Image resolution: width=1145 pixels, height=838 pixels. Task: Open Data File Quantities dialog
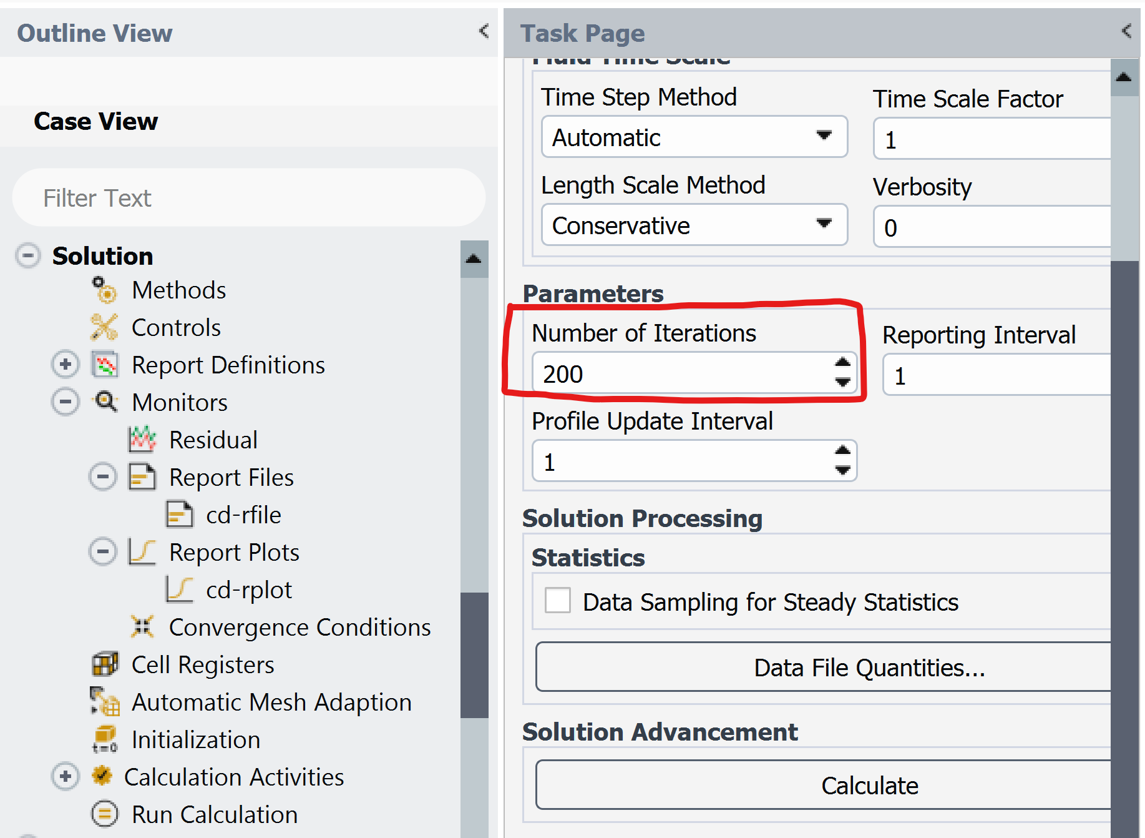869,668
